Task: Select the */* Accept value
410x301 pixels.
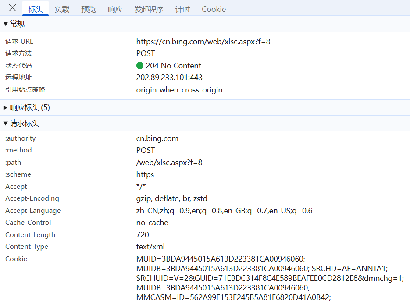Action: (141, 186)
